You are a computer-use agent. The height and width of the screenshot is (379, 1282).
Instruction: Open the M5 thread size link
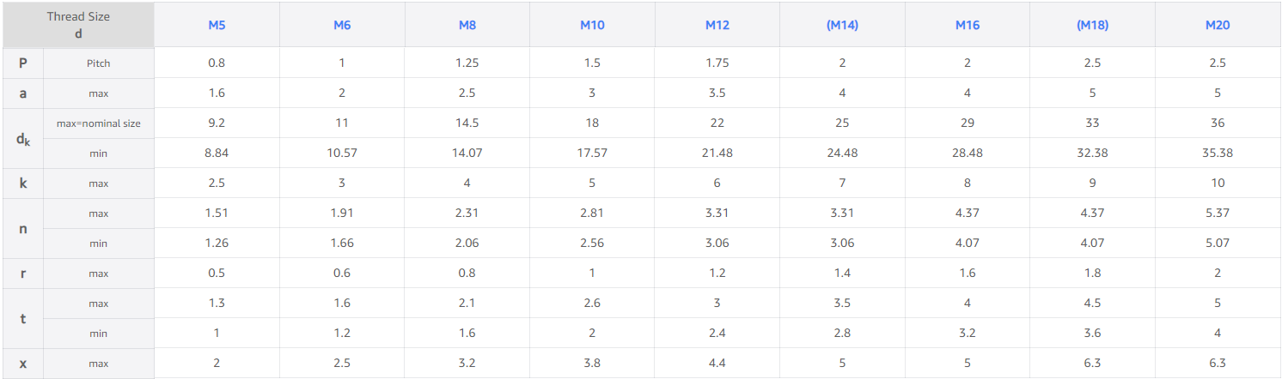click(217, 25)
